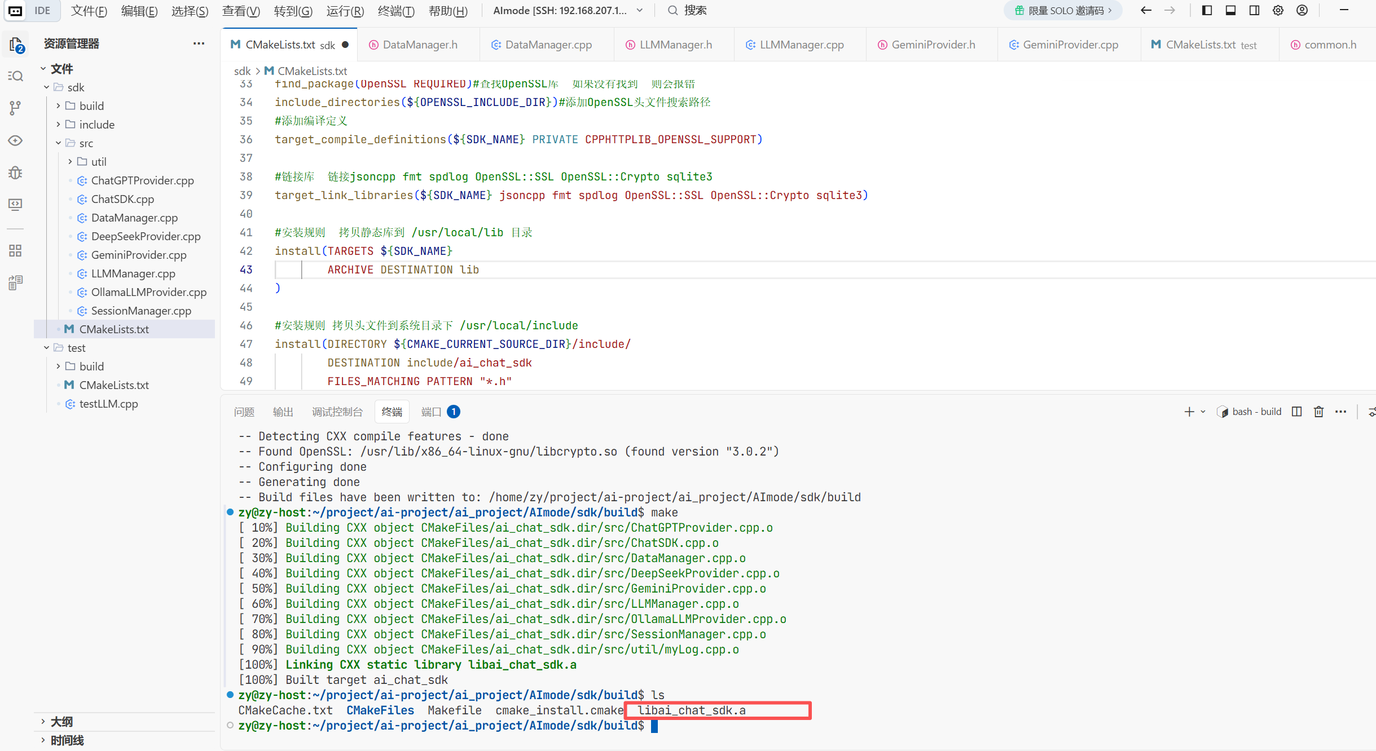
Task: Toggle the secondary sidebar layout button
Action: point(1254,10)
